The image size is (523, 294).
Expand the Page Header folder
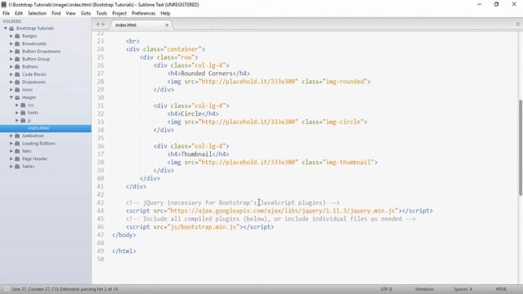point(11,158)
